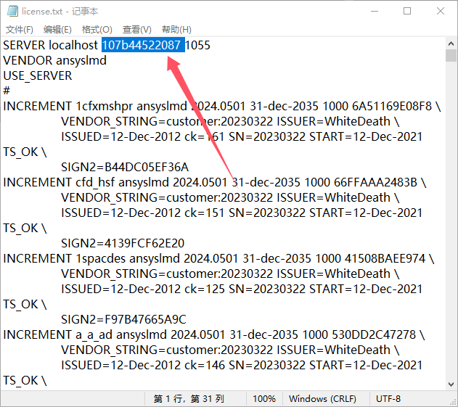
Task: Minimize the Notepad window
Action: click(372, 11)
